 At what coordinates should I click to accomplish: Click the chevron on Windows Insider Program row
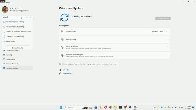click(x=168, y=55)
